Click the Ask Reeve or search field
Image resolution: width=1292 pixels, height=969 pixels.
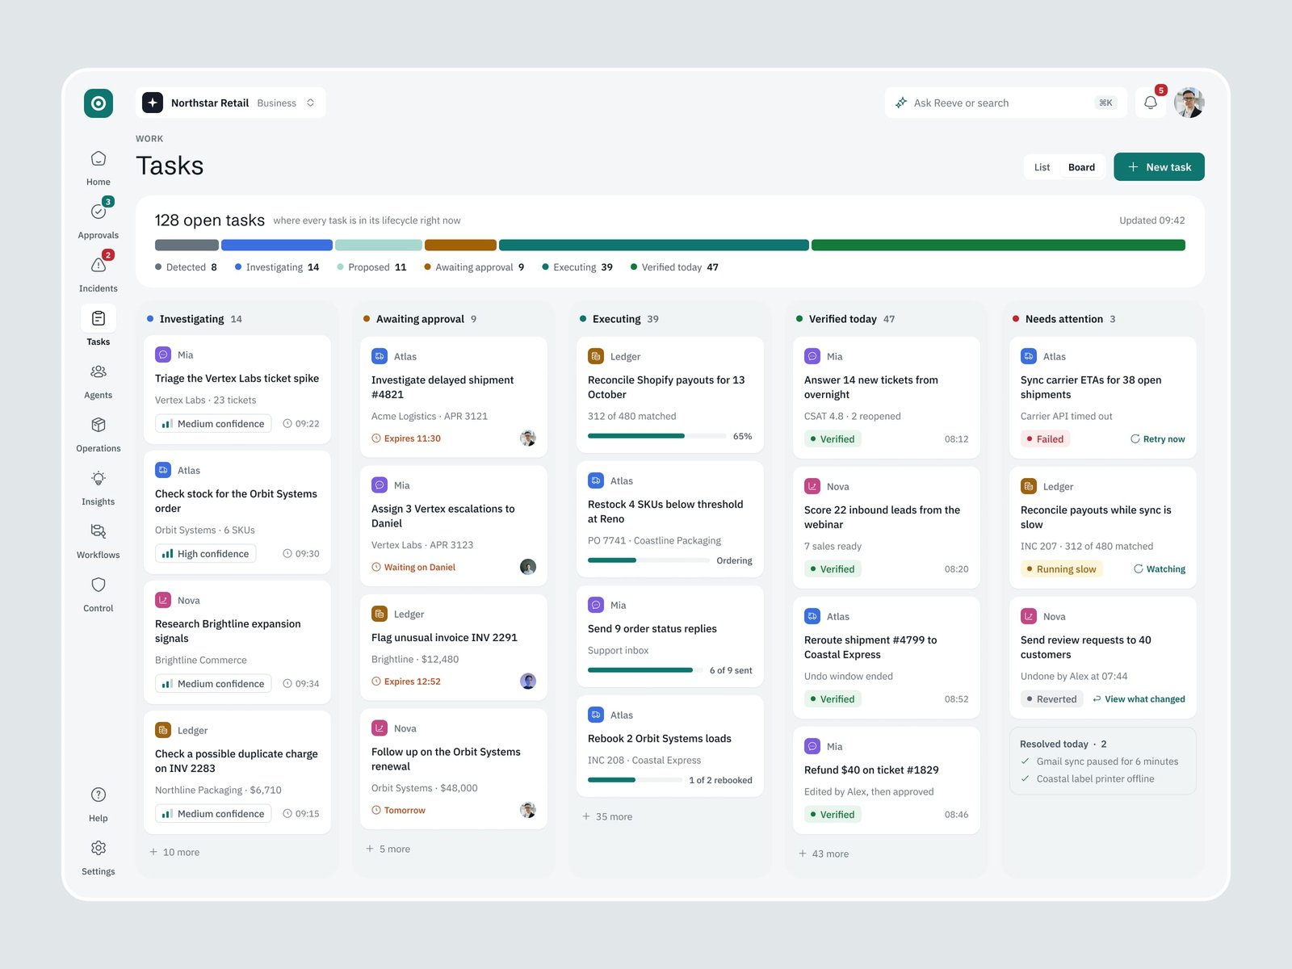(x=1006, y=103)
